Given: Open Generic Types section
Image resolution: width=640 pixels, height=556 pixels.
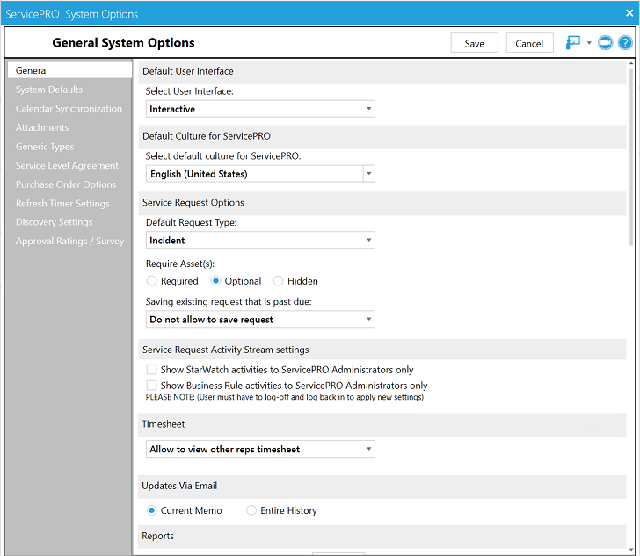Looking at the screenshot, I should pyautogui.click(x=45, y=147).
